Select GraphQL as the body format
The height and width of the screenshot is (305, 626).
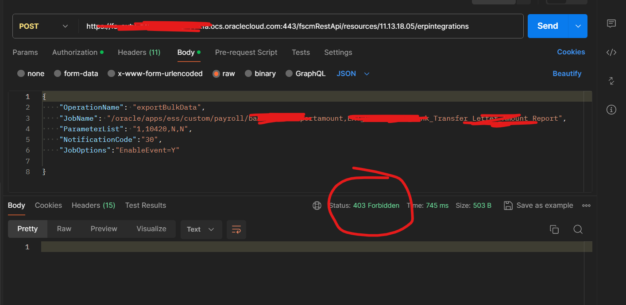[x=305, y=73]
